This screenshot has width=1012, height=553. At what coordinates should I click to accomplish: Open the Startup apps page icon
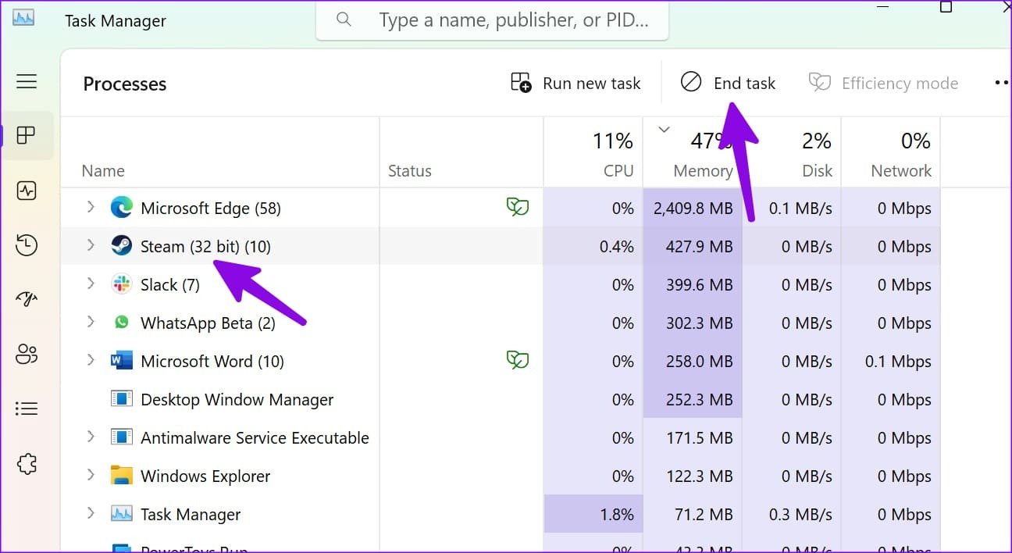(x=27, y=300)
